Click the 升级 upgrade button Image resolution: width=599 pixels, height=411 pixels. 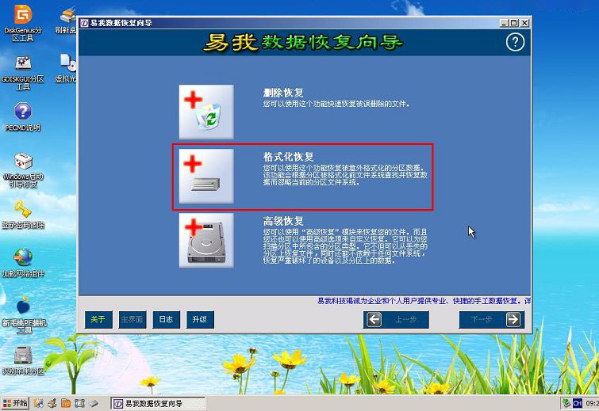[x=200, y=319]
